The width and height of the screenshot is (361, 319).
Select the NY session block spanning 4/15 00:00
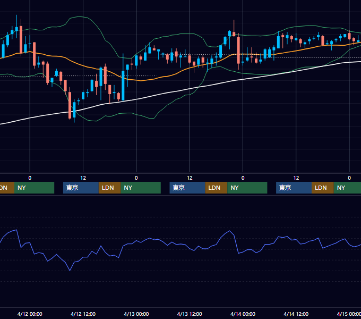(x=347, y=188)
